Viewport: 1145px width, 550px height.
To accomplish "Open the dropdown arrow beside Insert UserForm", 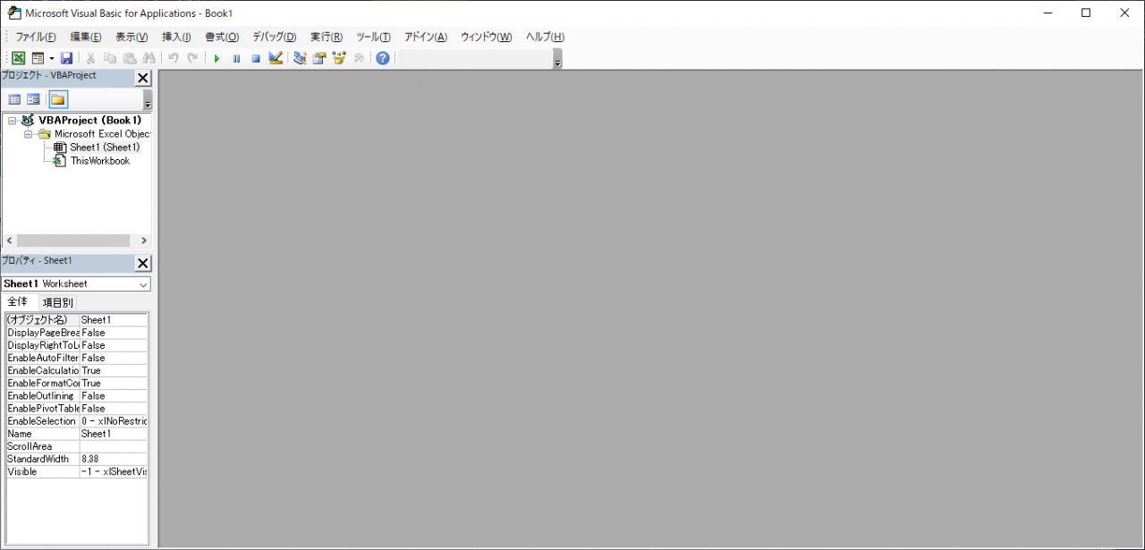I will (51, 58).
